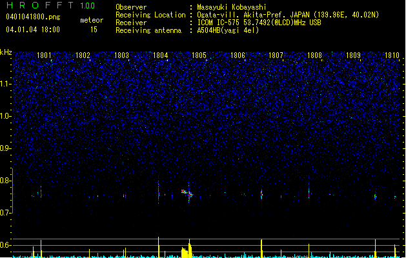The height and width of the screenshot is (258, 406).
Task: Click the 1803 time marker
Action: [x=121, y=55]
